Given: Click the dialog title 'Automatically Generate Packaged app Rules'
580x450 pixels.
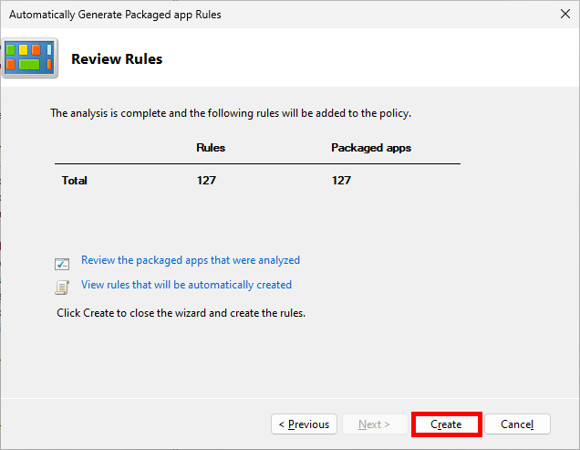Looking at the screenshot, I should (x=115, y=15).
